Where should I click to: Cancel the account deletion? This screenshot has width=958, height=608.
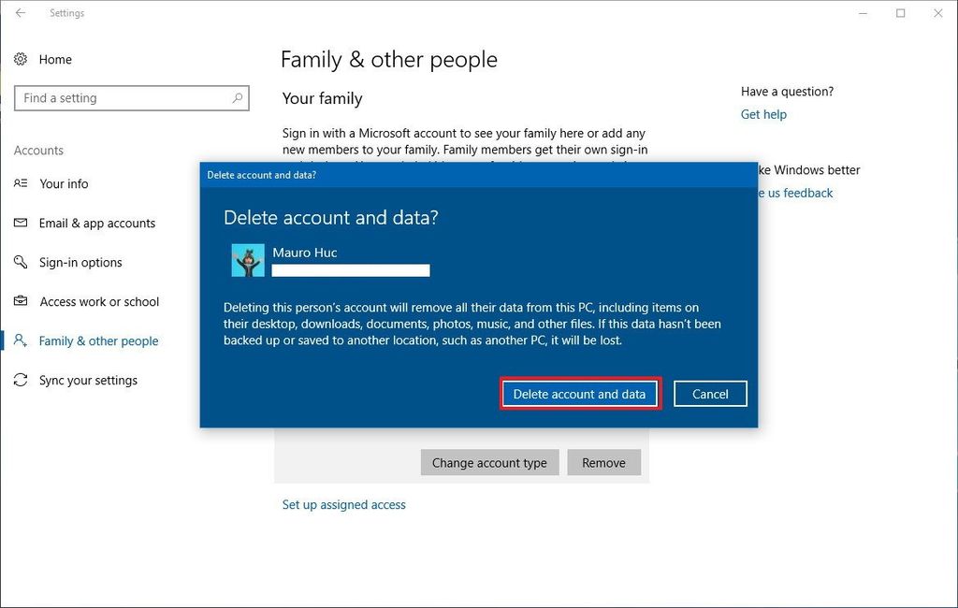pos(710,393)
